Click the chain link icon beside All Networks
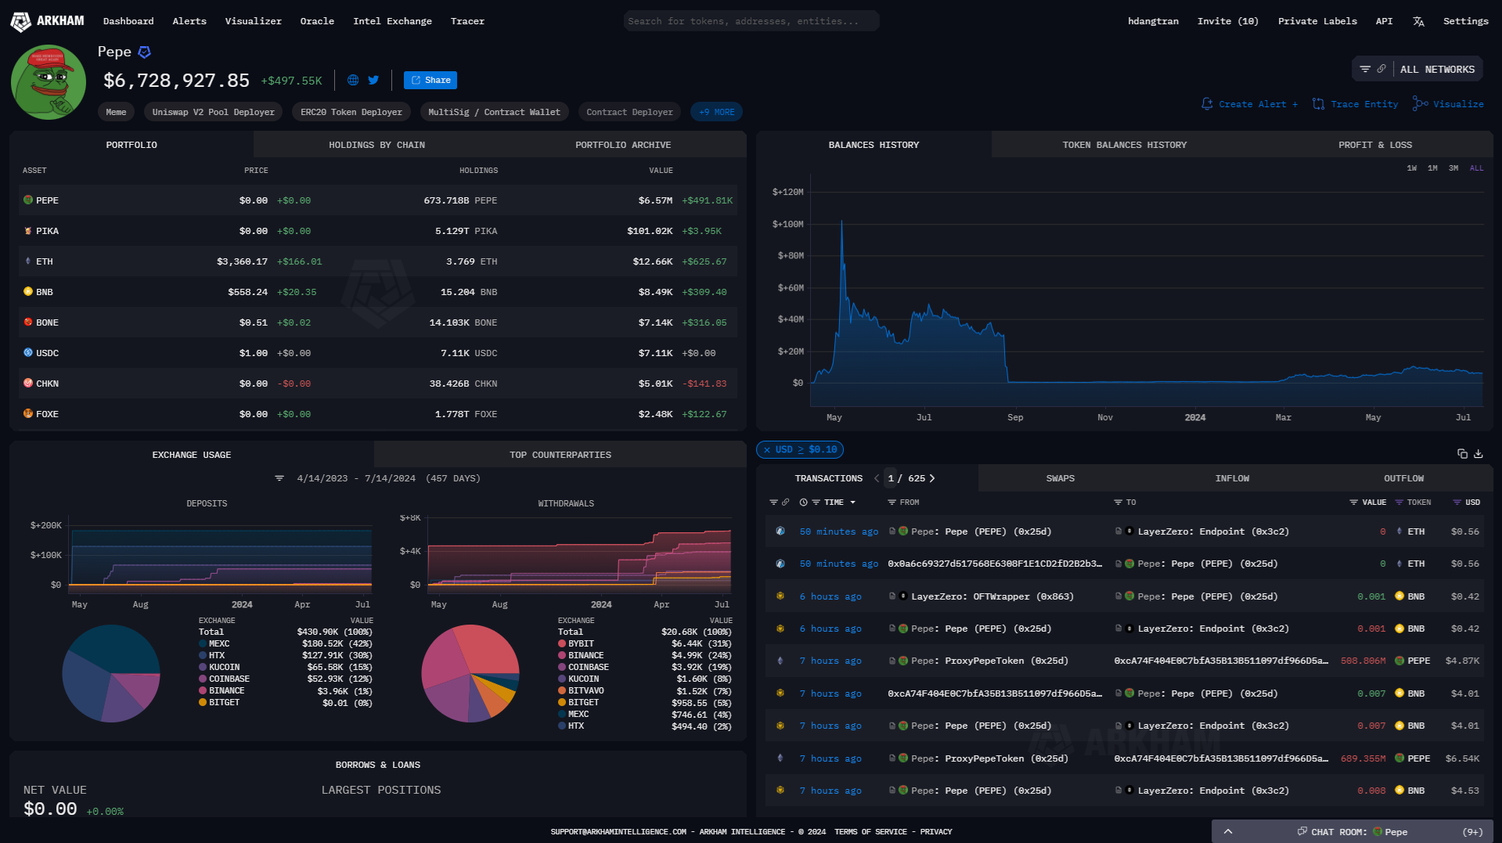 tap(1381, 69)
